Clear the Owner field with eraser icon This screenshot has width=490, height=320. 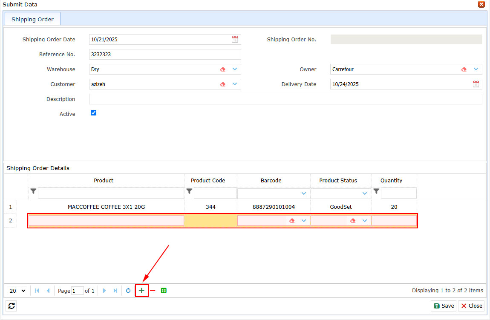(464, 69)
